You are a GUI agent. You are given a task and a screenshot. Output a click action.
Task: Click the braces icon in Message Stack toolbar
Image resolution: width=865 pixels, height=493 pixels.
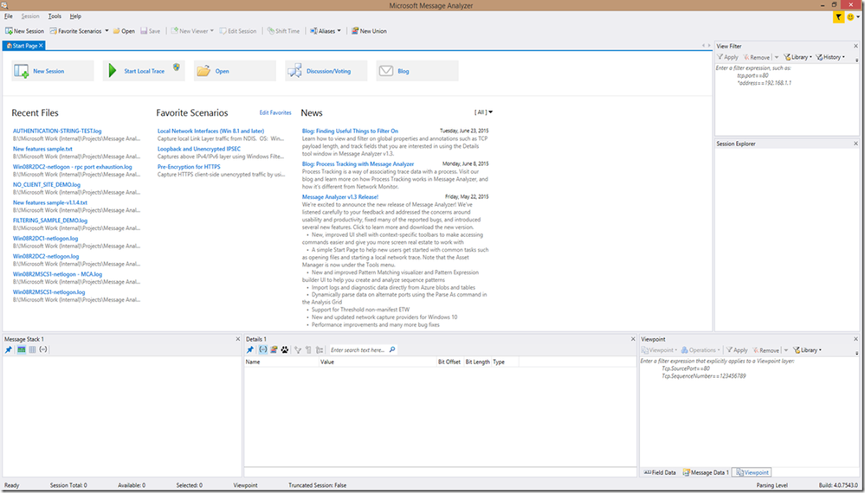[x=43, y=349]
